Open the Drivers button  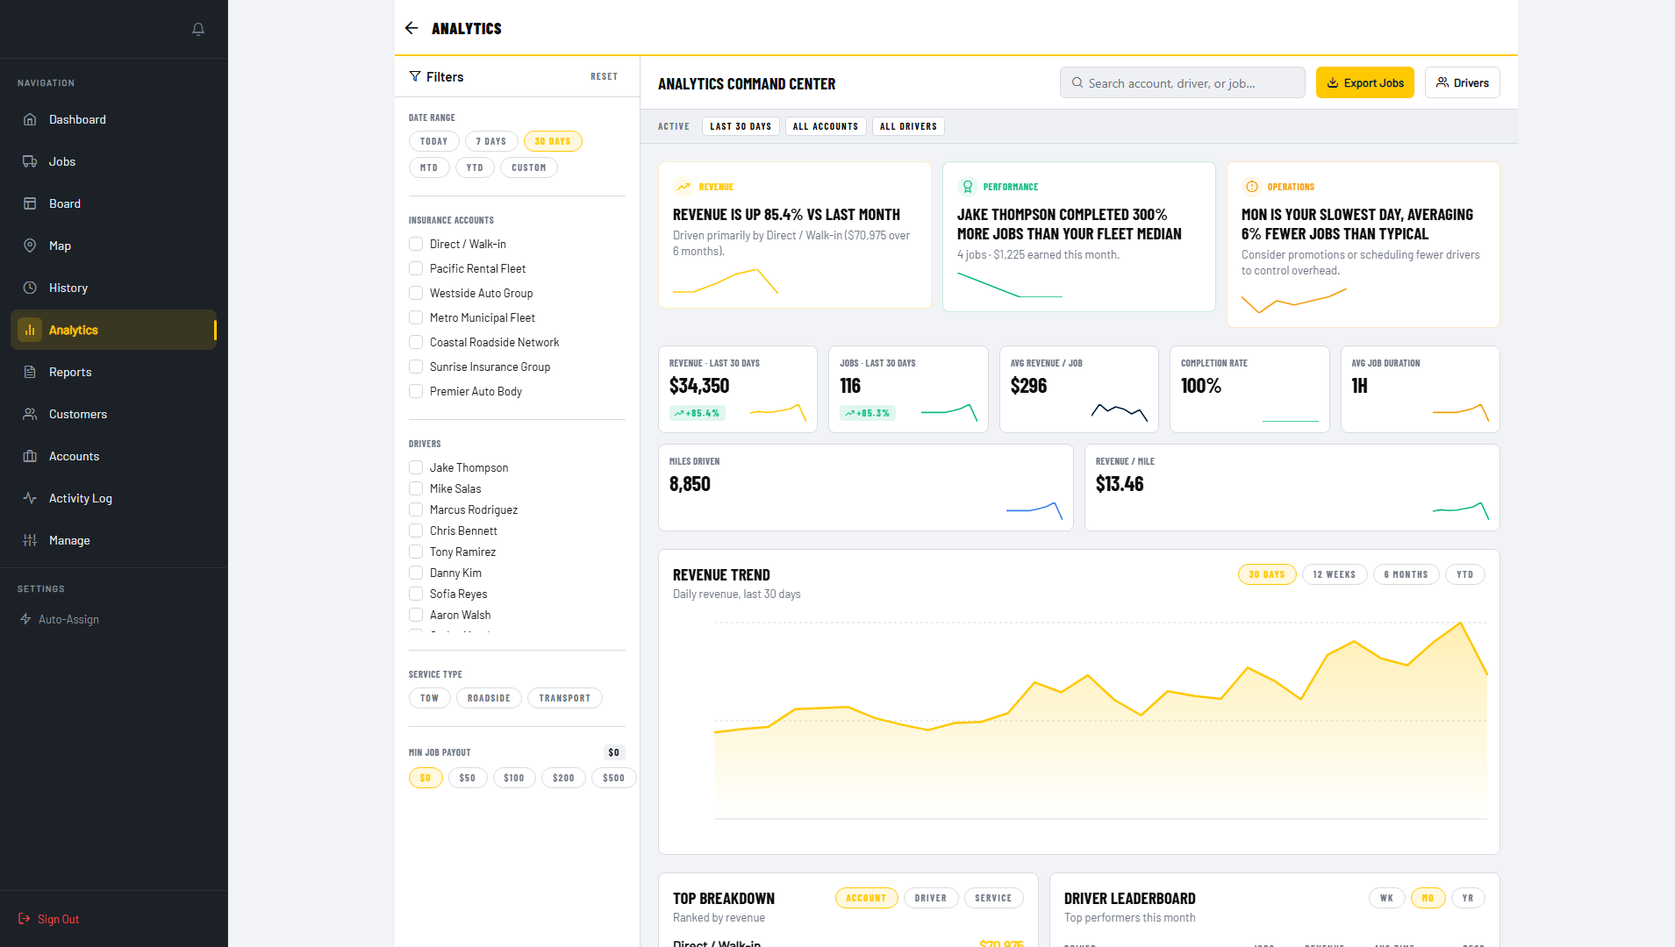coord(1463,82)
